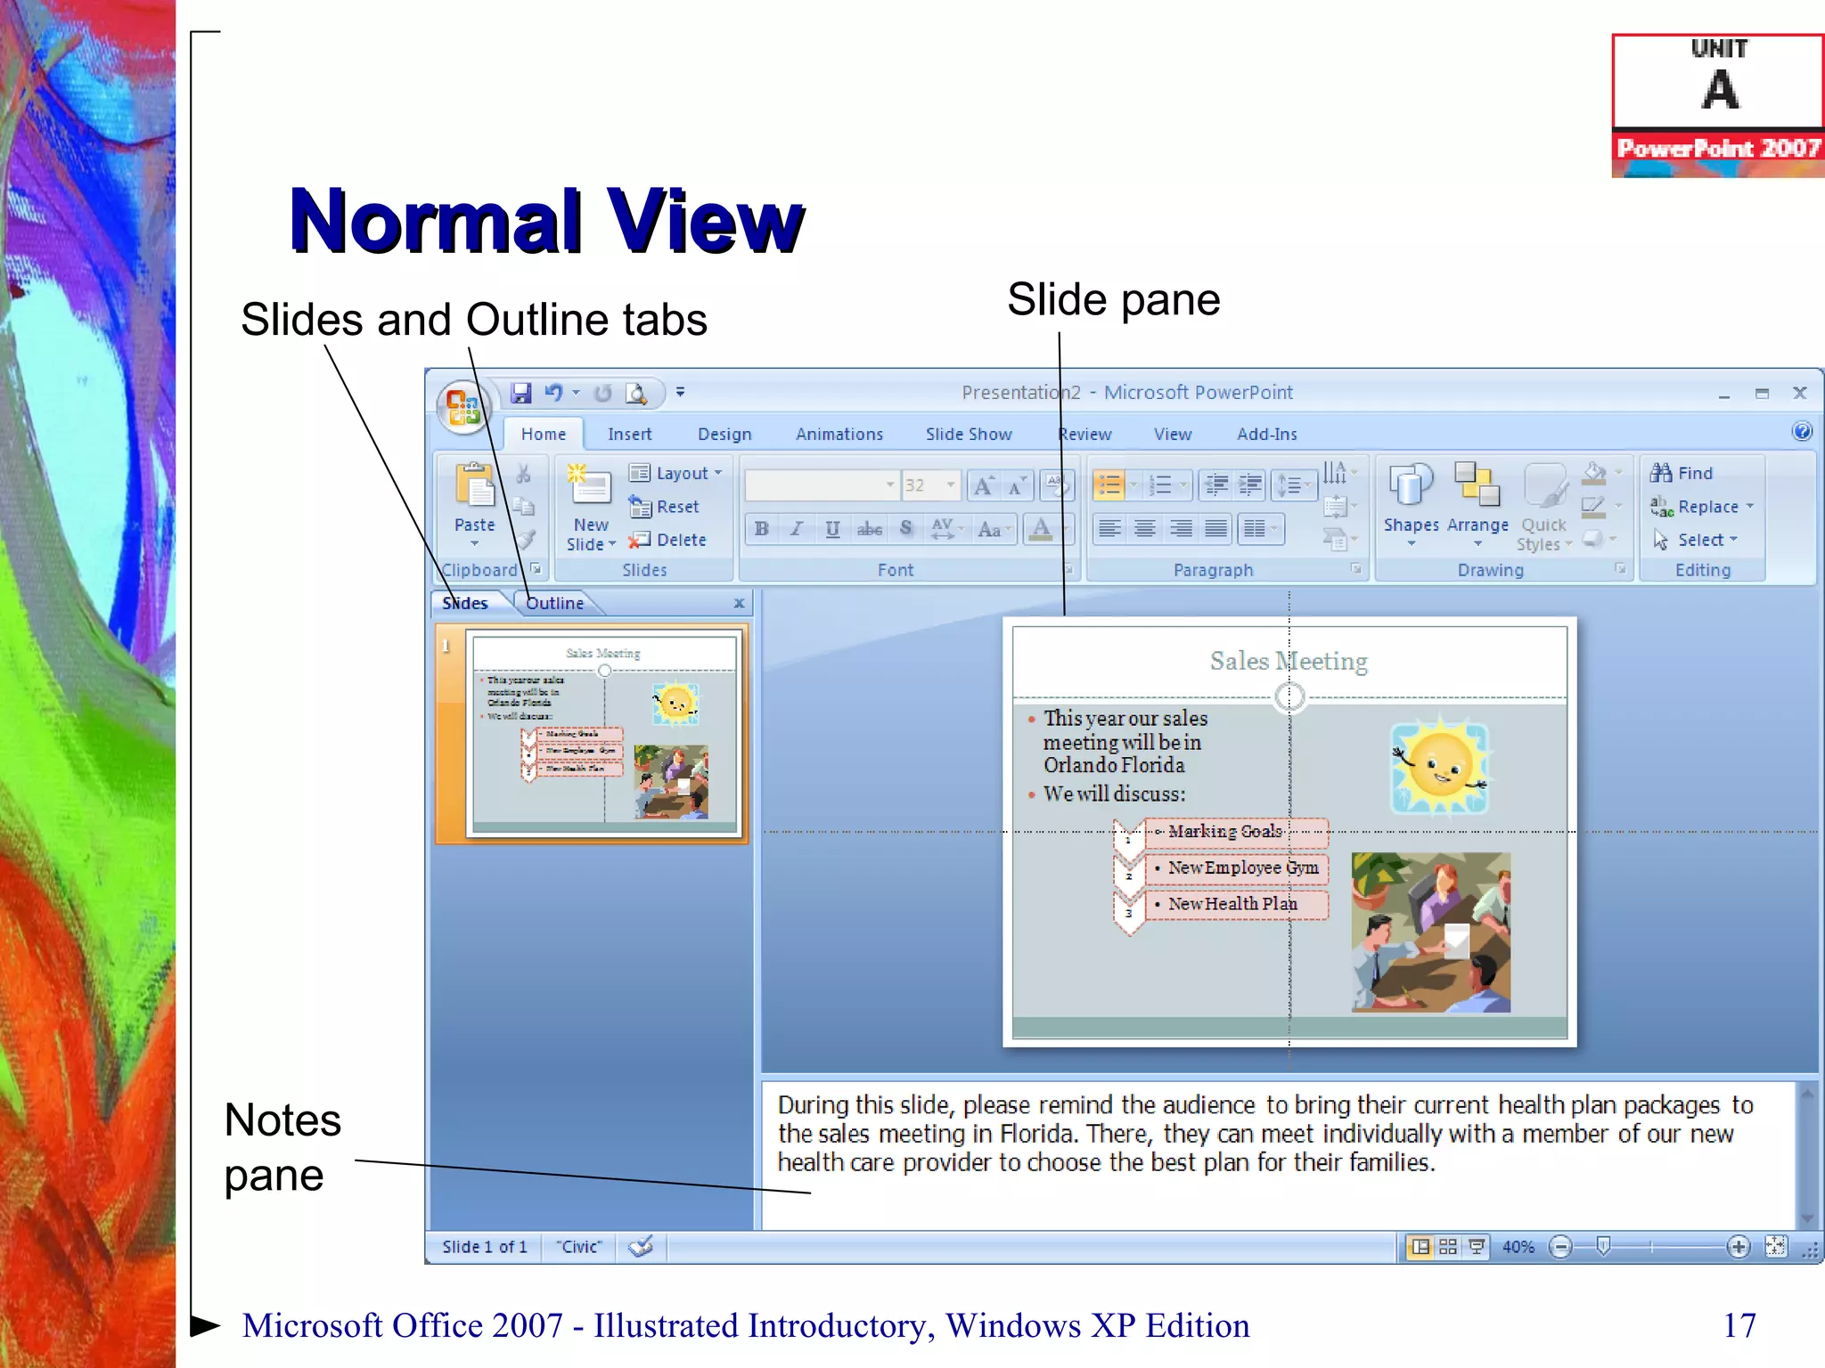Open the font name combo box
The width and height of the screenshot is (1825, 1368).
tap(822, 485)
